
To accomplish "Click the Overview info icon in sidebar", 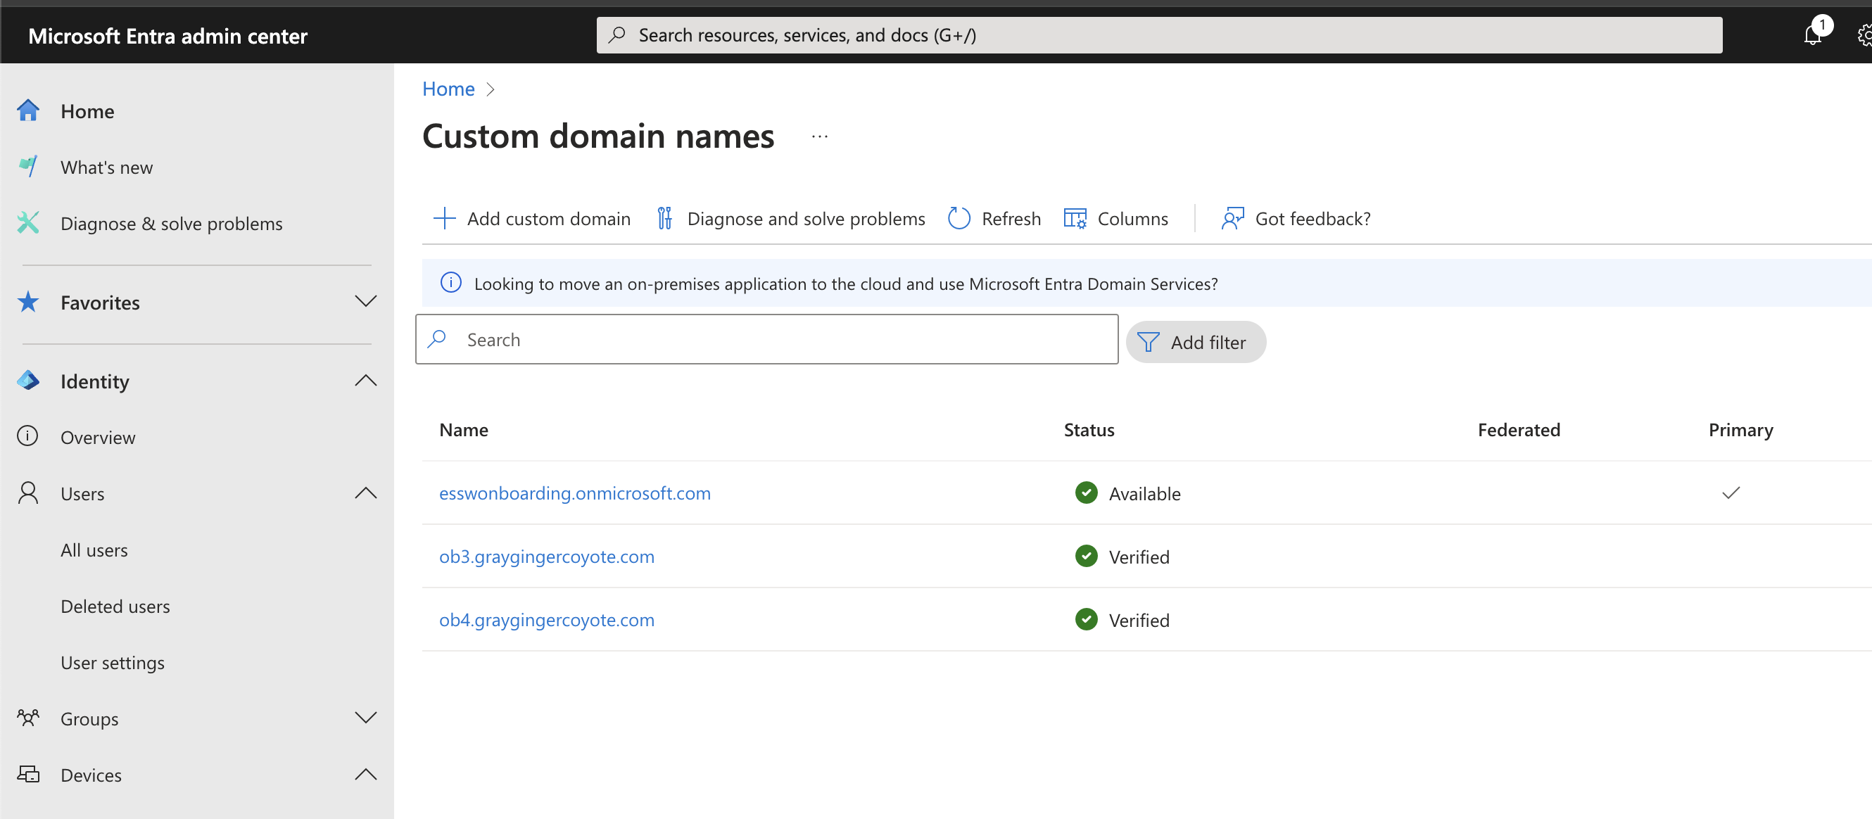I will tap(27, 436).
